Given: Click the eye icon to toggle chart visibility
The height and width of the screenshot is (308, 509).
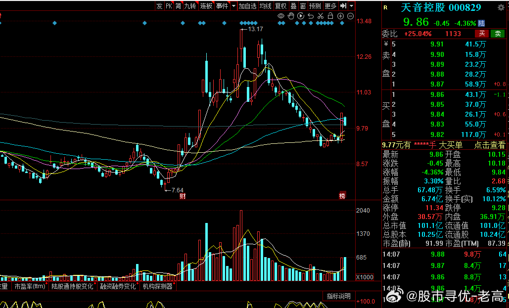Looking at the screenshot, I should pyautogui.click(x=281, y=16).
